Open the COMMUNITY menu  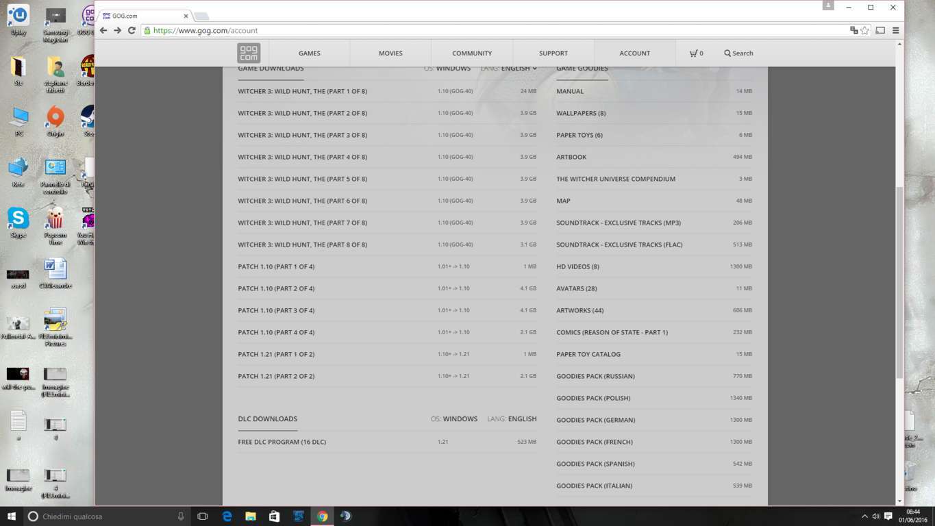[x=472, y=53]
